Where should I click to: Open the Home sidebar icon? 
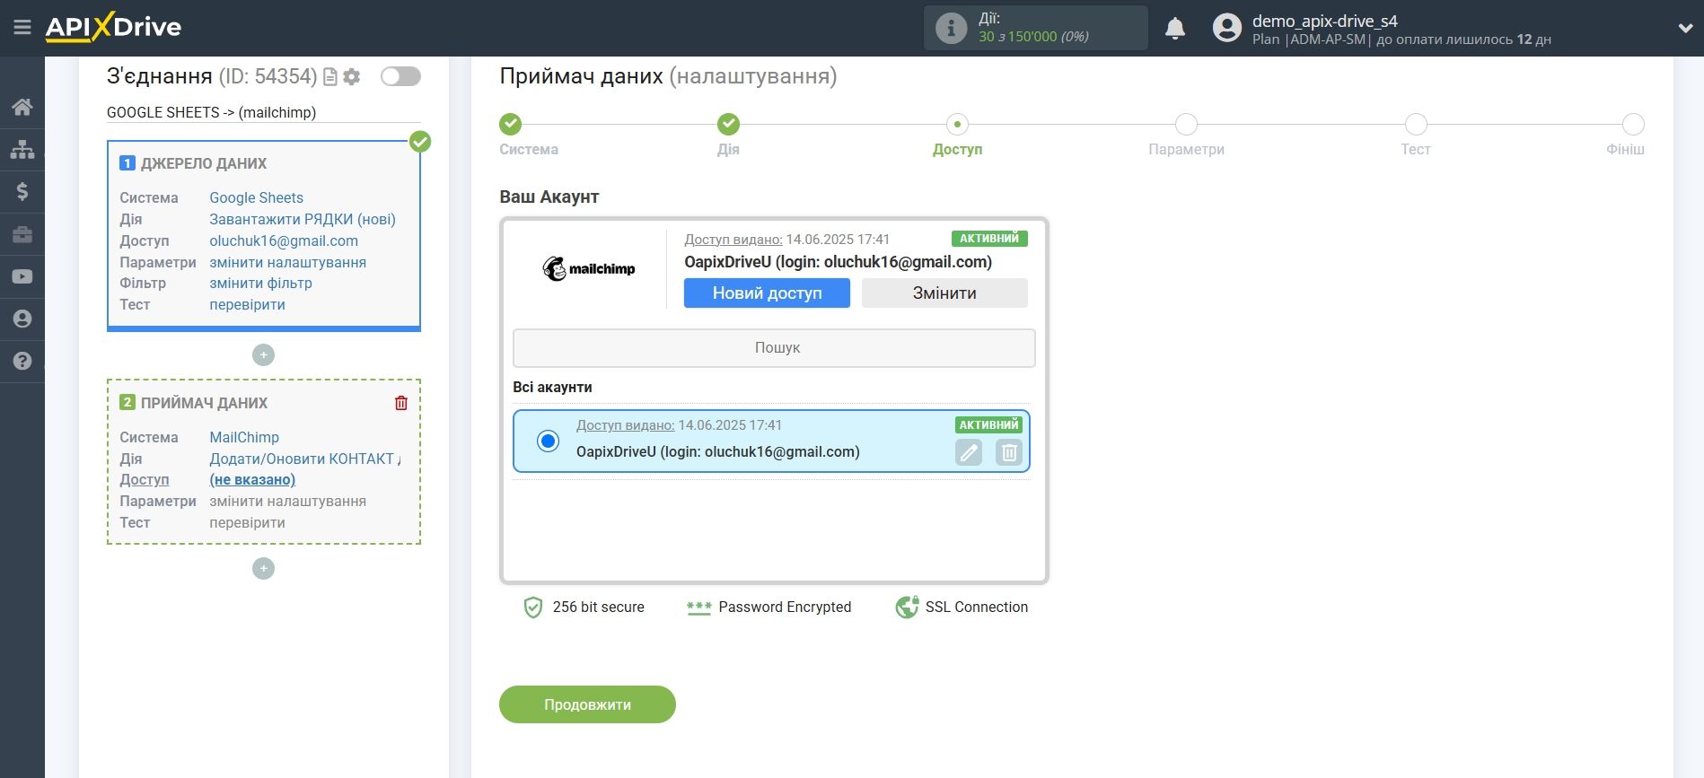[22, 107]
